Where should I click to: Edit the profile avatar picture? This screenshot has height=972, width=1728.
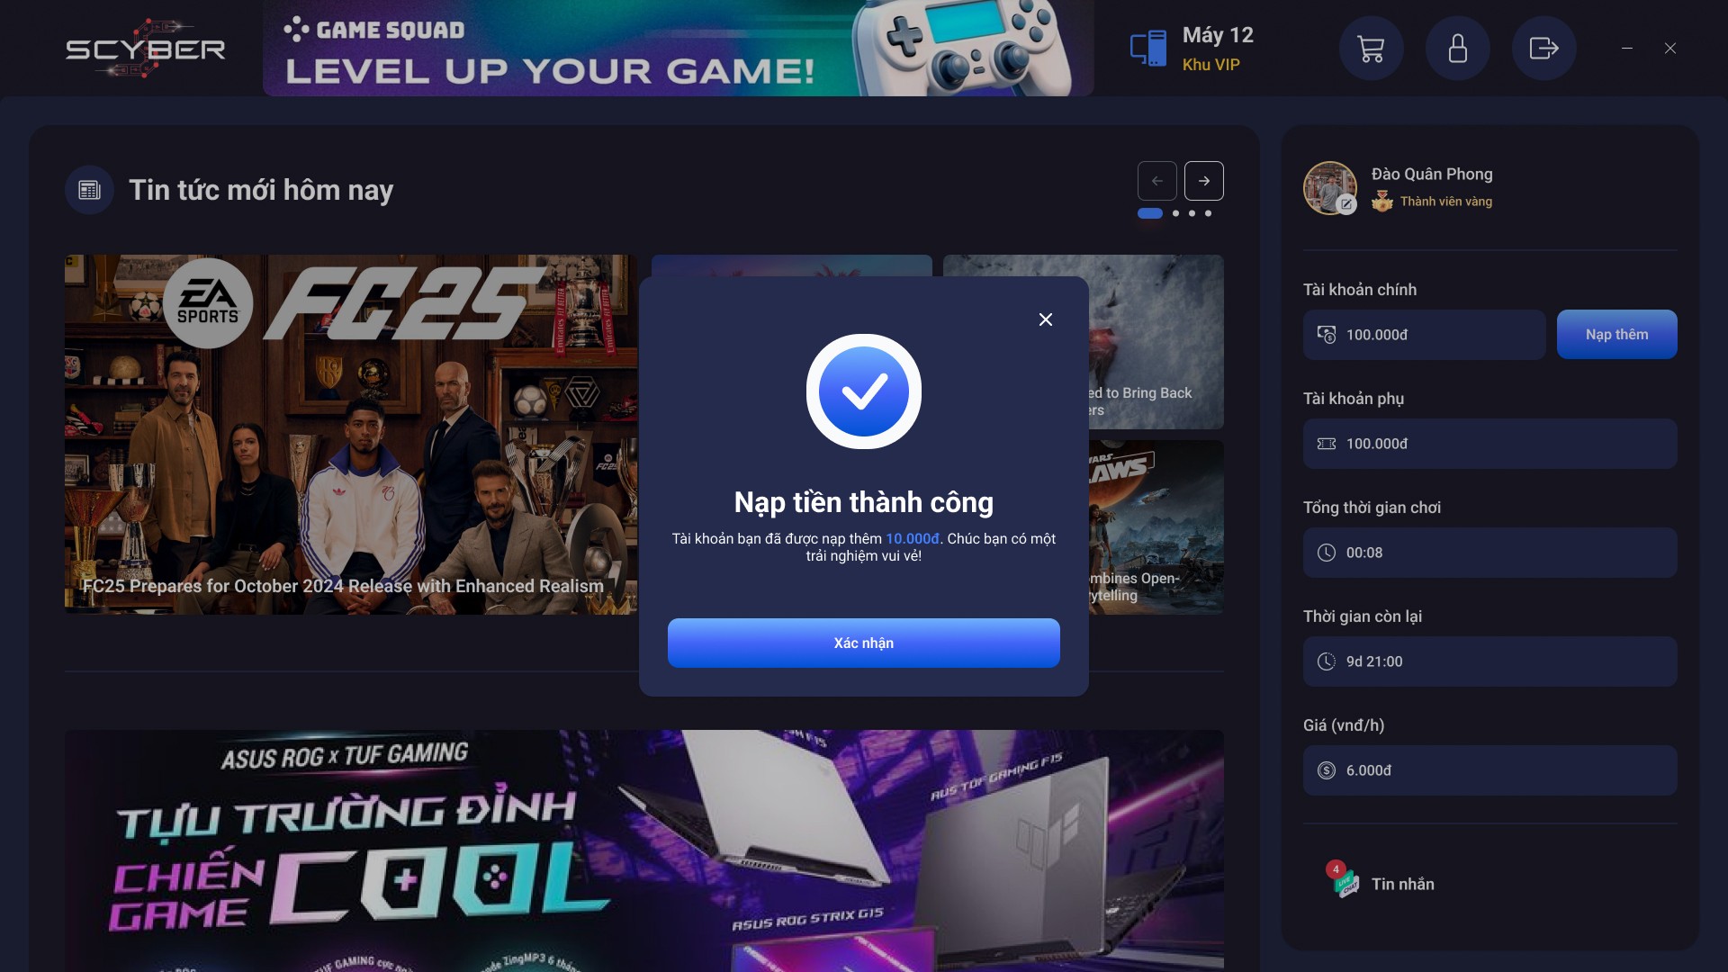[1329, 188]
